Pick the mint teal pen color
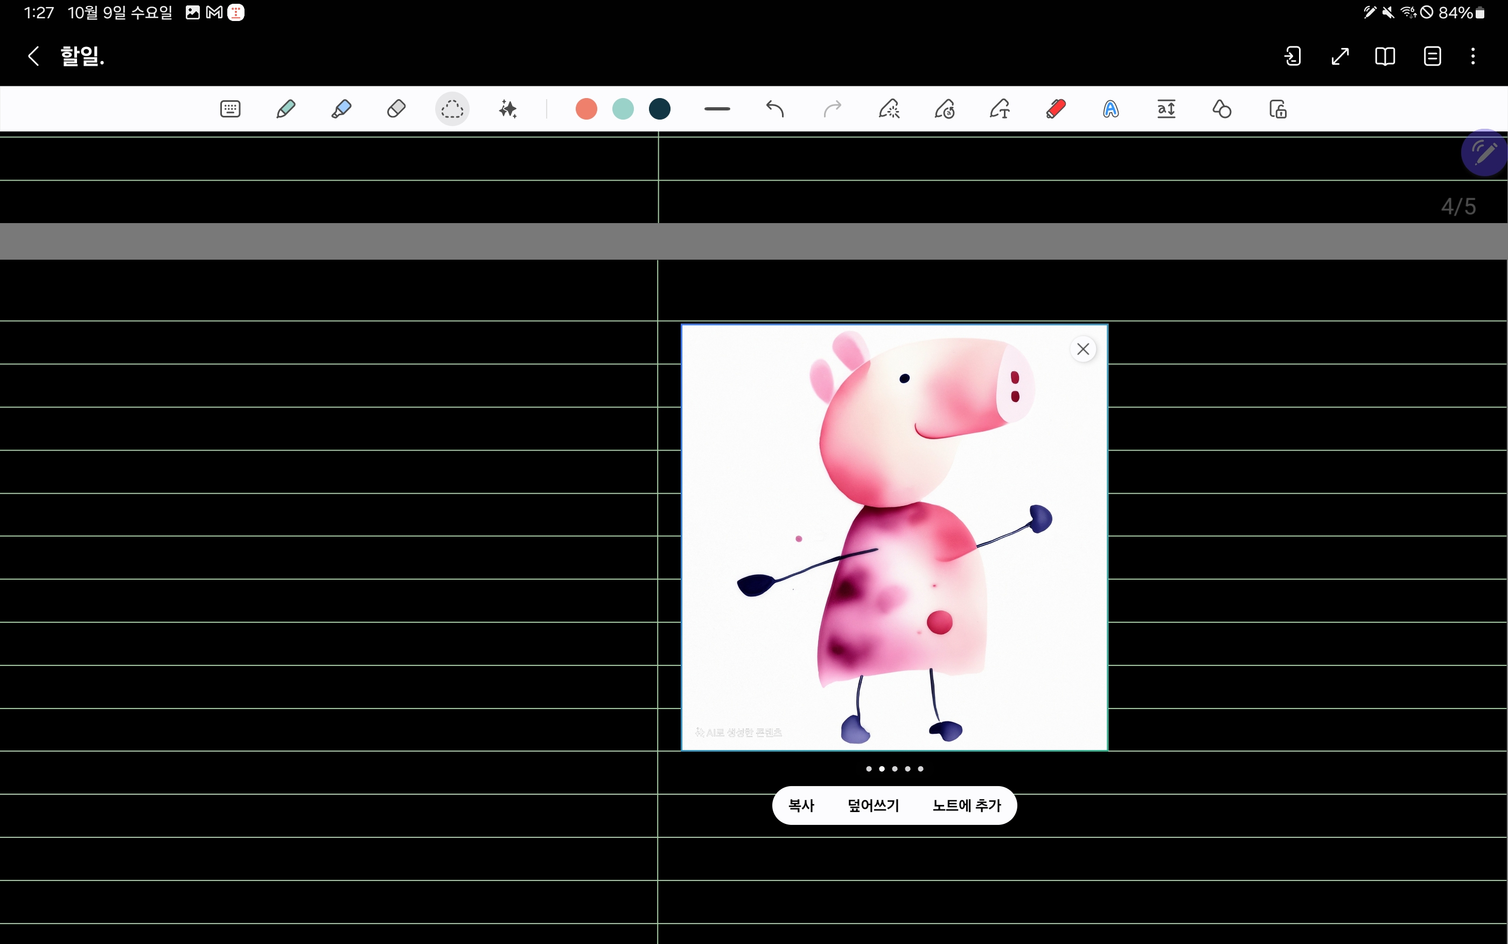1508x944 pixels. point(623,109)
